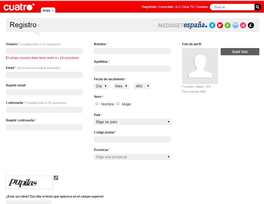Open the red Cuatro channel icon
This screenshot has width=264, height=204.
pos(220,25)
